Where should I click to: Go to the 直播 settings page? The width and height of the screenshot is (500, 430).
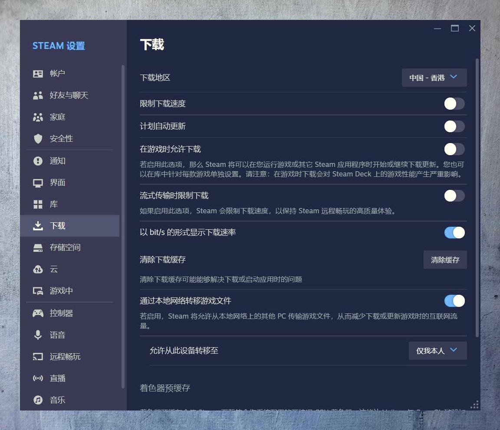pos(69,378)
